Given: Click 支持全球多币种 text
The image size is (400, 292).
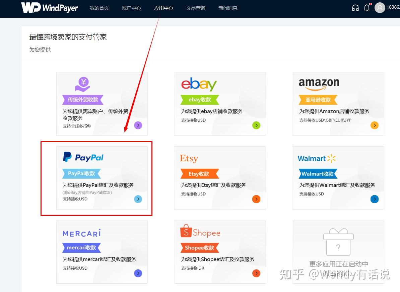Looking at the screenshot, I should coord(77,126).
